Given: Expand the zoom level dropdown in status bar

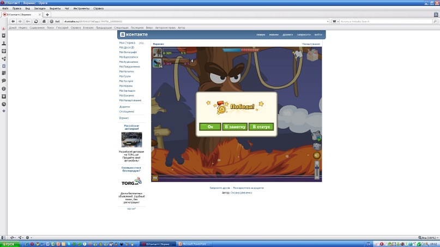Looking at the screenshot, I should click(429, 238).
